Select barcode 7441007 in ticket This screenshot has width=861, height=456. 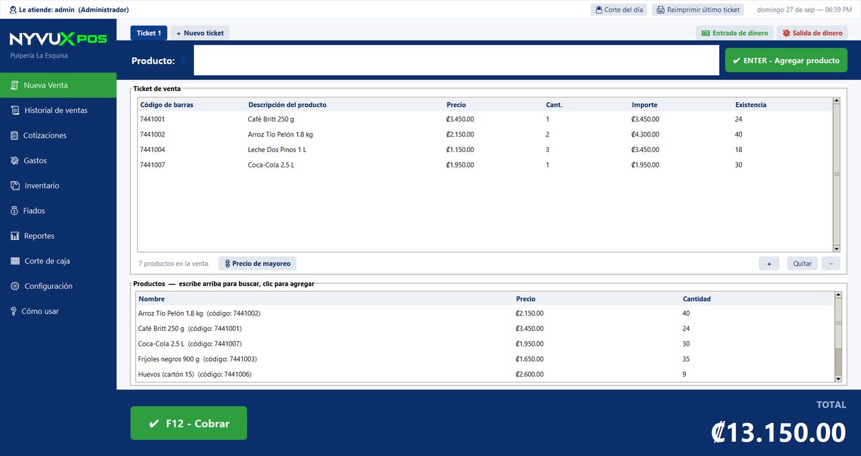point(152,165)
